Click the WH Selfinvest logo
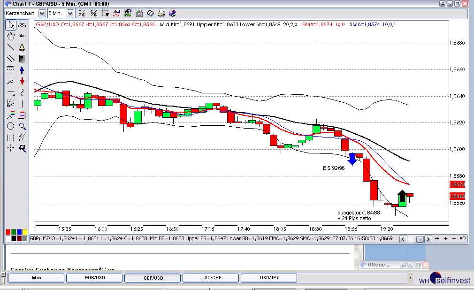This screenshot has height=290, width=474. pyautogui.click(x=445, y=279)
